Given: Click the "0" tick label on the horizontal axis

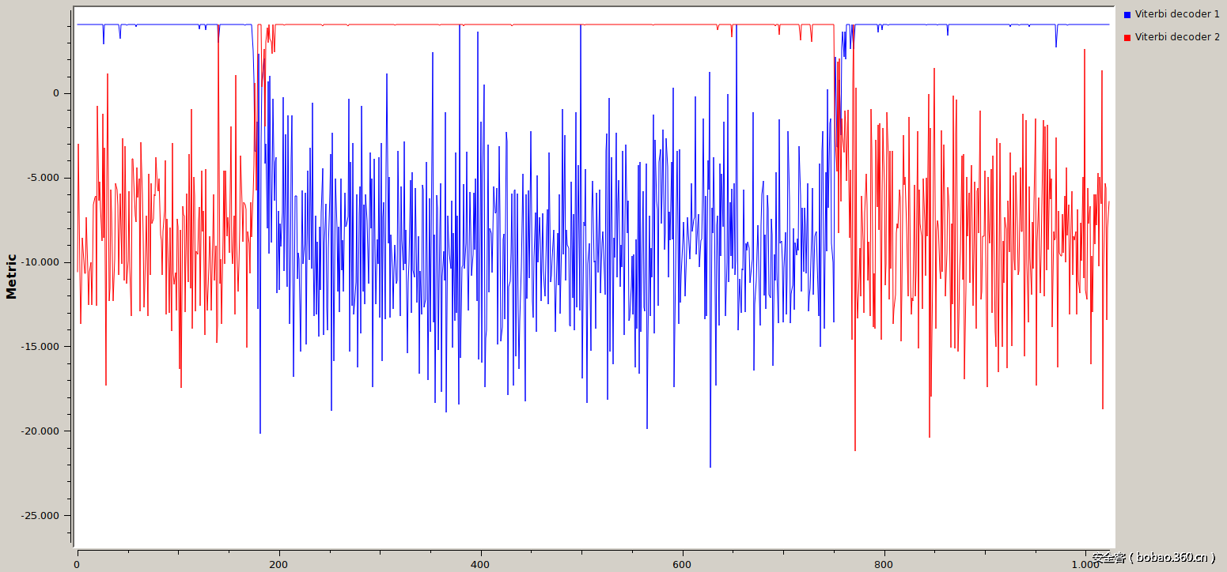Looking at the screenshot, I should [x=77, y=565].
